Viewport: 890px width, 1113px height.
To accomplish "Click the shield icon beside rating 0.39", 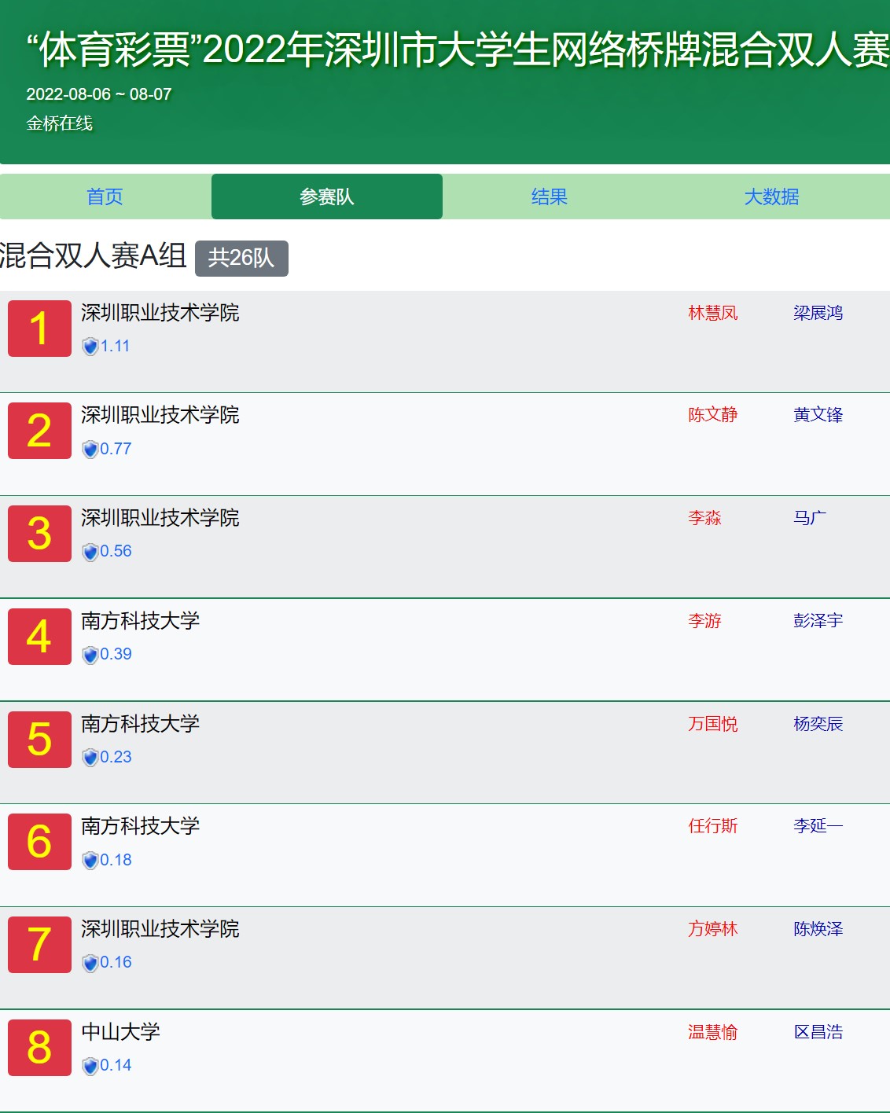I will point(90,655).
